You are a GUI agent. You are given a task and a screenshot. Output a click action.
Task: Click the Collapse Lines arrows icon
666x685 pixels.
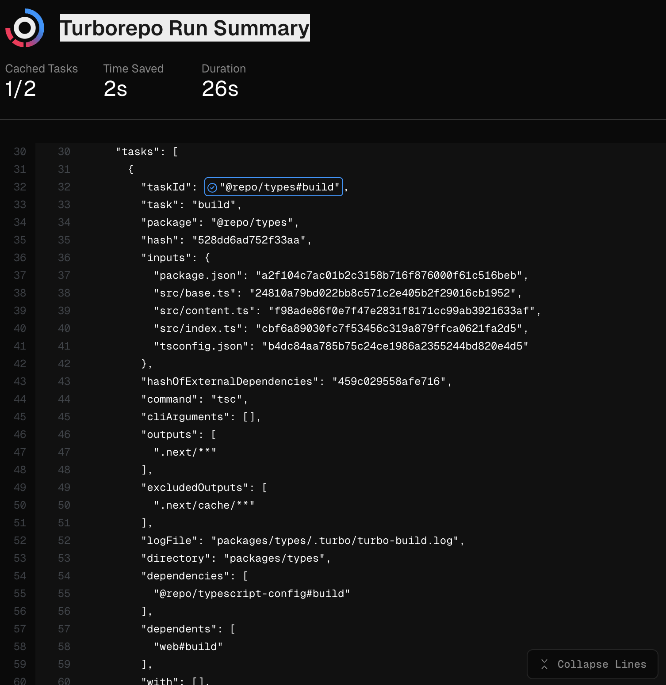point(544,664)
